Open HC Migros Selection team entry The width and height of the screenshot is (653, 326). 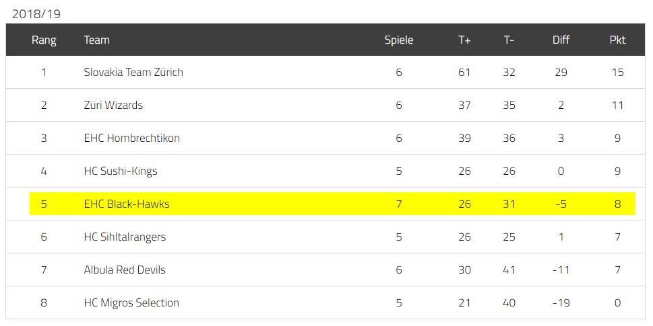[131, 302]
